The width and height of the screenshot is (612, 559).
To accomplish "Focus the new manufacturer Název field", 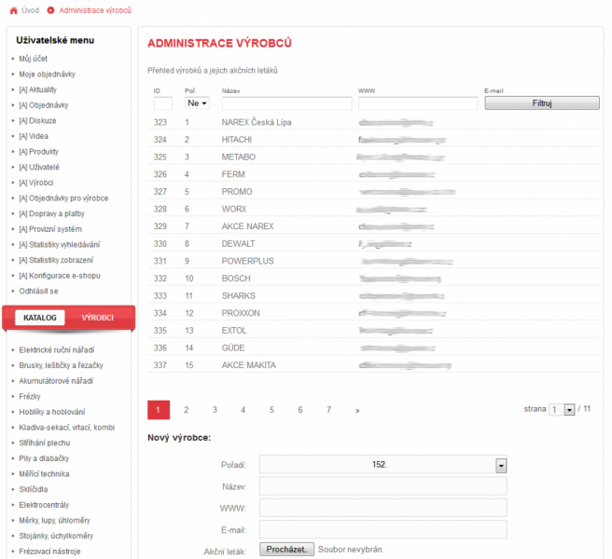I will [x=382, y=486].
